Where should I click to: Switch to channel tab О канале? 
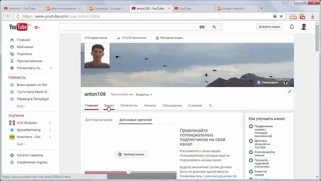coord(195,106)
